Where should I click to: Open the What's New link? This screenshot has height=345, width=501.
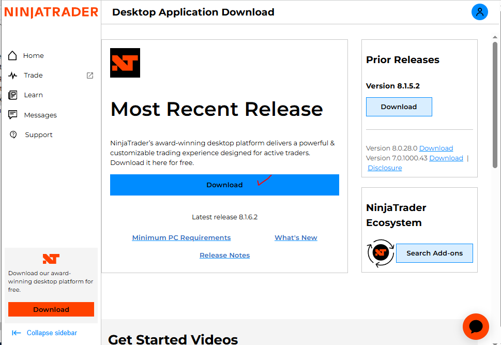pos(296,237)
